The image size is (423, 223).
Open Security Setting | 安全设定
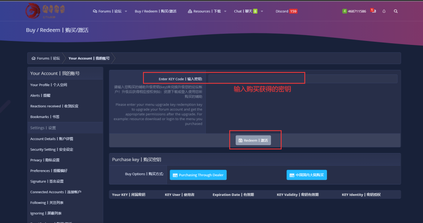pyautogui.click(x=52, y=149)
